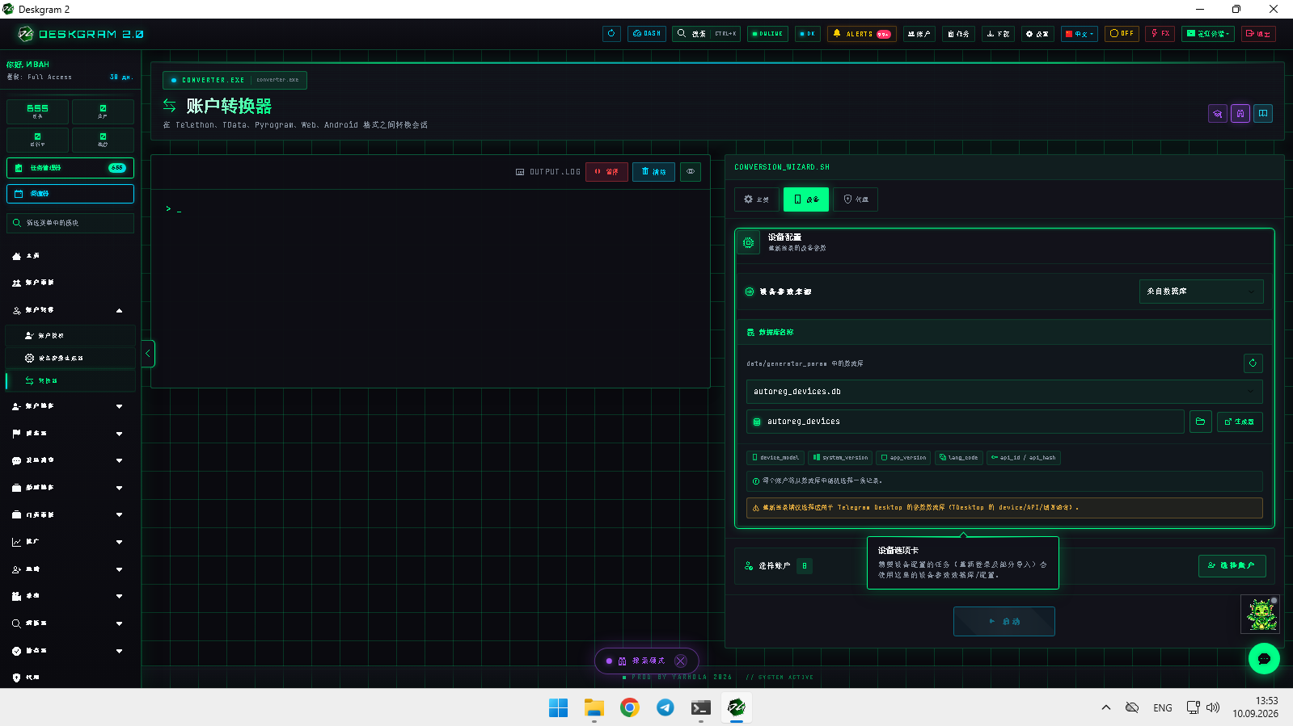1293x726 pixels.
Task: Switch to the device tab in wizard
Action: click(806, 199)
